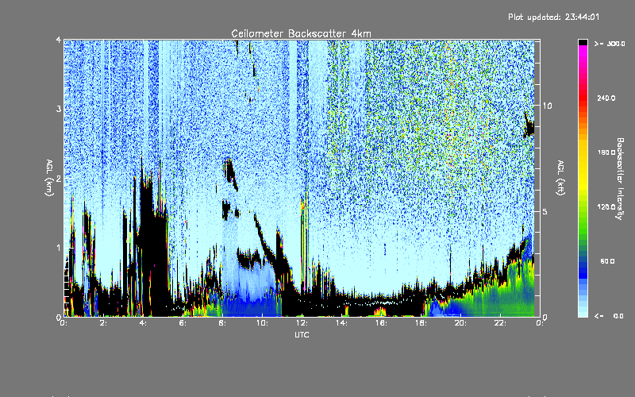This screenshot has height=397, width=635.
Task: Click the 'UTC' x-axis label
Action: (x=302, y=334)
